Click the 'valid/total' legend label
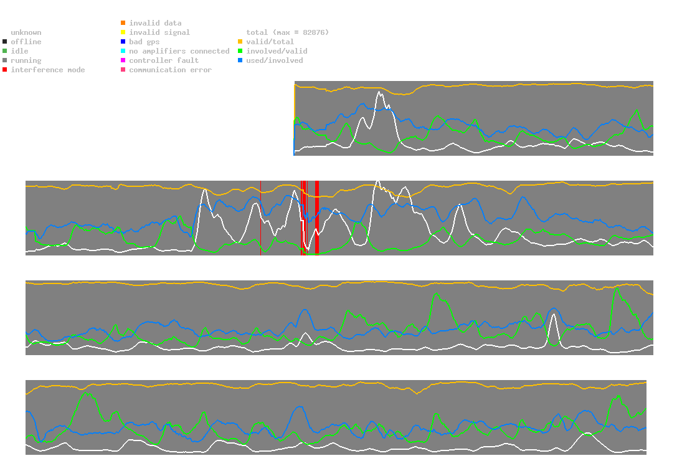This screenshot has width=682, height=476. click(270, 42)
